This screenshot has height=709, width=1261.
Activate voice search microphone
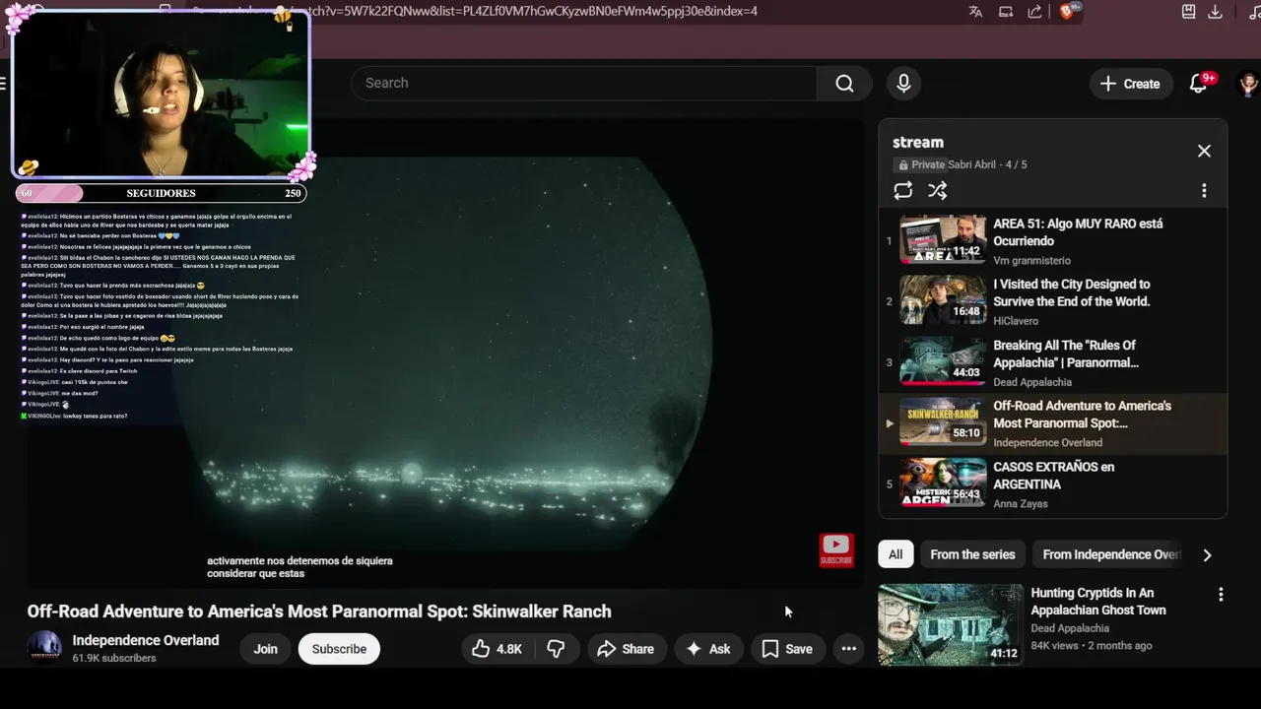pos(903,84)
